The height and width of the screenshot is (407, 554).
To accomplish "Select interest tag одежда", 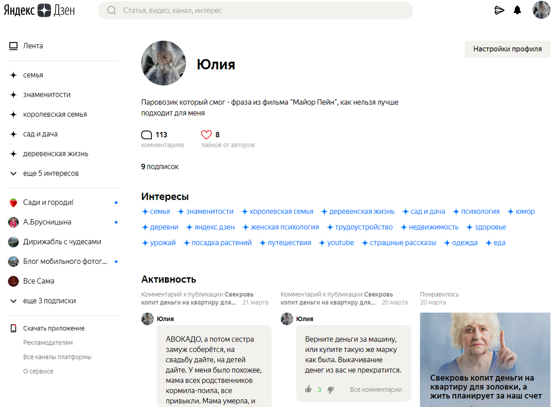I will tap(460, 243).
